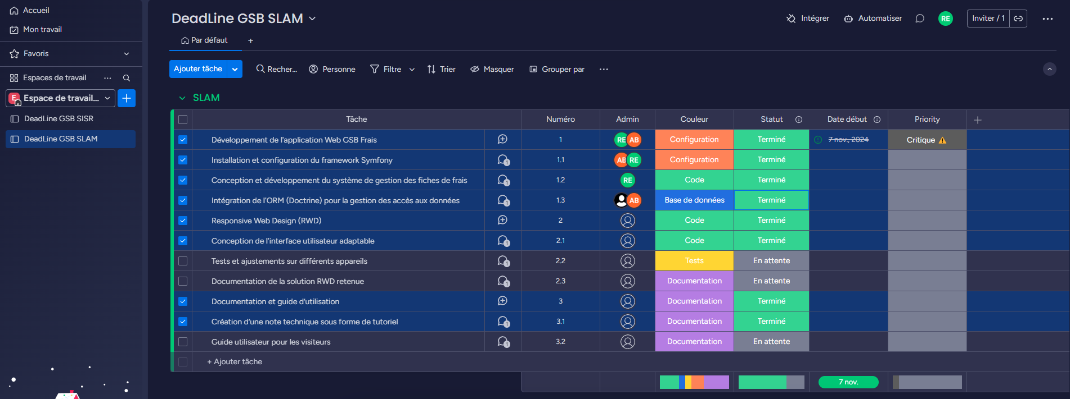Switch to the Par défaut view tab
The image size is (1070, 399).
pos(204,40)
